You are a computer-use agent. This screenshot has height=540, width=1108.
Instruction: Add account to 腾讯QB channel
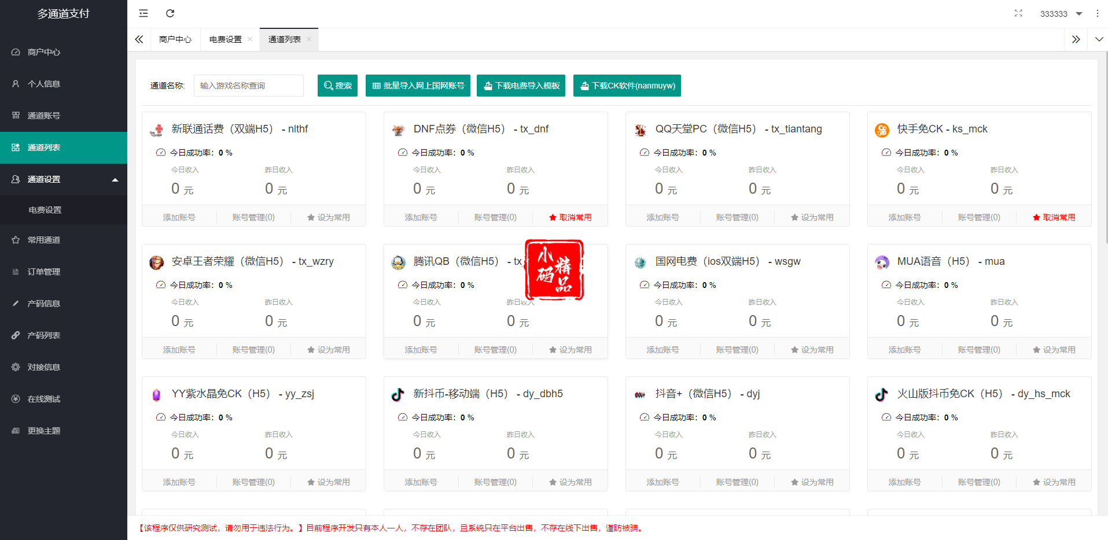click(x=421, y=350)
